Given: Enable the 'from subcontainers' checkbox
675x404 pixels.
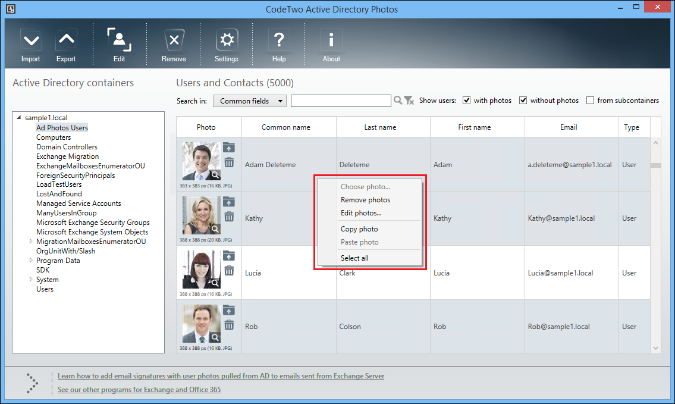Looking at the screenshot, I should click(x=590, y=101).
